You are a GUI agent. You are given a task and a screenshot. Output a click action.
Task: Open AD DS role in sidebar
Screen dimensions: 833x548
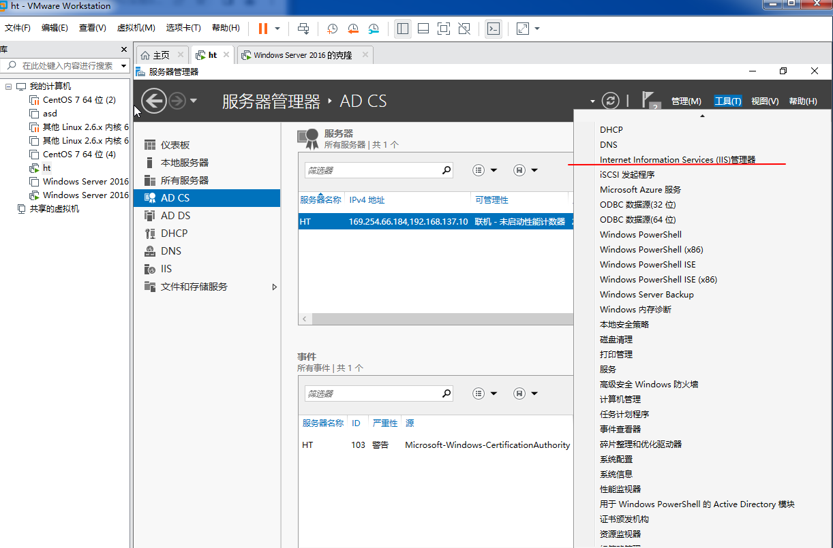coord(207,216)
